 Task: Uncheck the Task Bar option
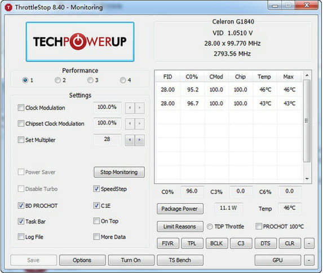coord(21,222)
